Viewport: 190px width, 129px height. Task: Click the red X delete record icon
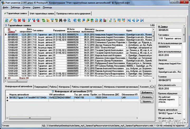pyautogui.click(x=19, y=20)
